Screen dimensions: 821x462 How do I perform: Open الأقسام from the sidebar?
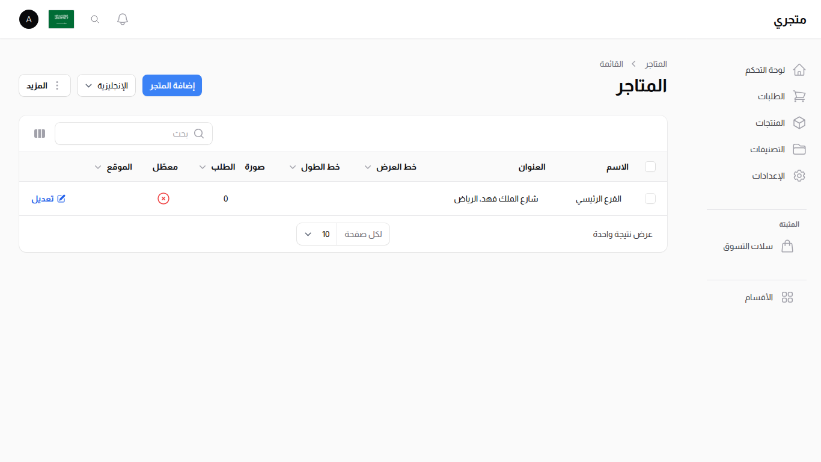758,297
